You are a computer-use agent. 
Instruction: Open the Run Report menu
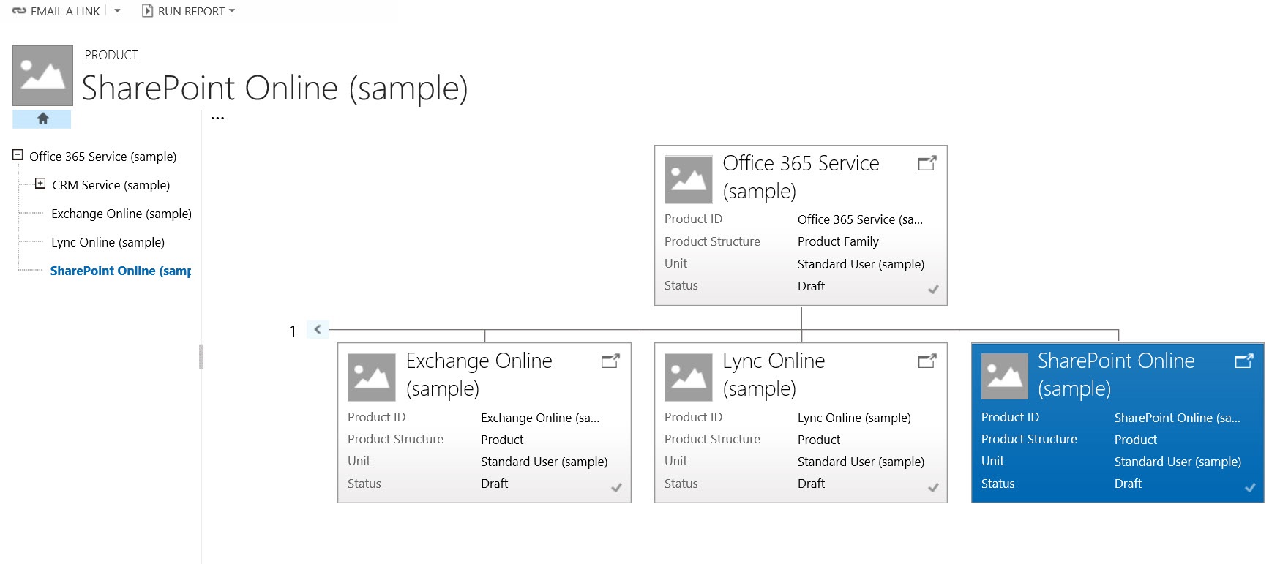pyautogui.click(x=192, y=11)
